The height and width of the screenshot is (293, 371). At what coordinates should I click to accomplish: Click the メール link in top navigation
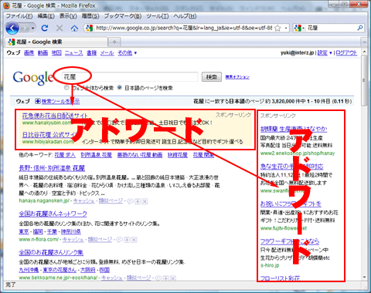107,52
